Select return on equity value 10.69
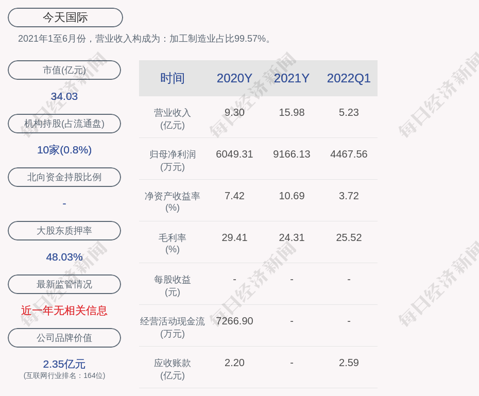The image size is (479, 396). [292, 196]
